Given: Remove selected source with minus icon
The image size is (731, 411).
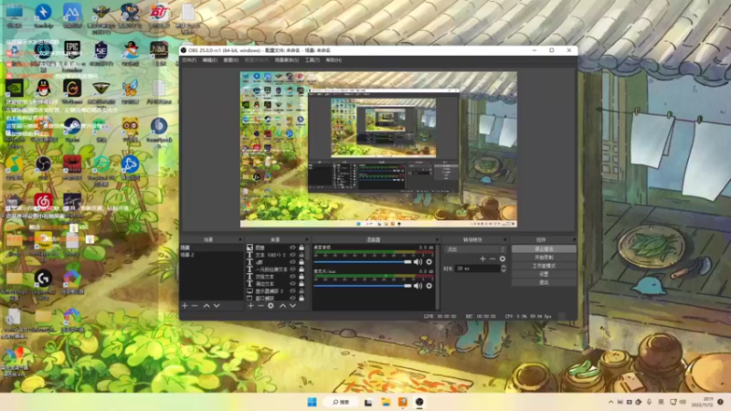Looking at the screenshot, I should point(260,306).
